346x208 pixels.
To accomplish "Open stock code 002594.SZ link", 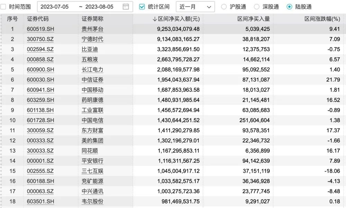I will [x=40, y=49].
